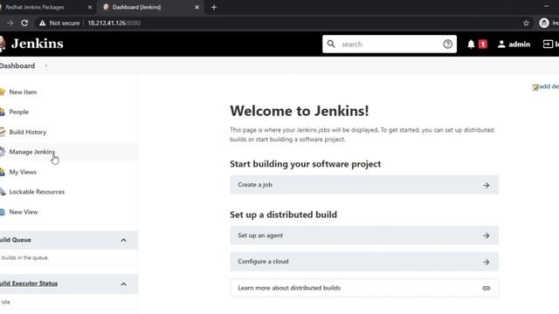Click the Incognito profile icon

[x=544, y=23]
